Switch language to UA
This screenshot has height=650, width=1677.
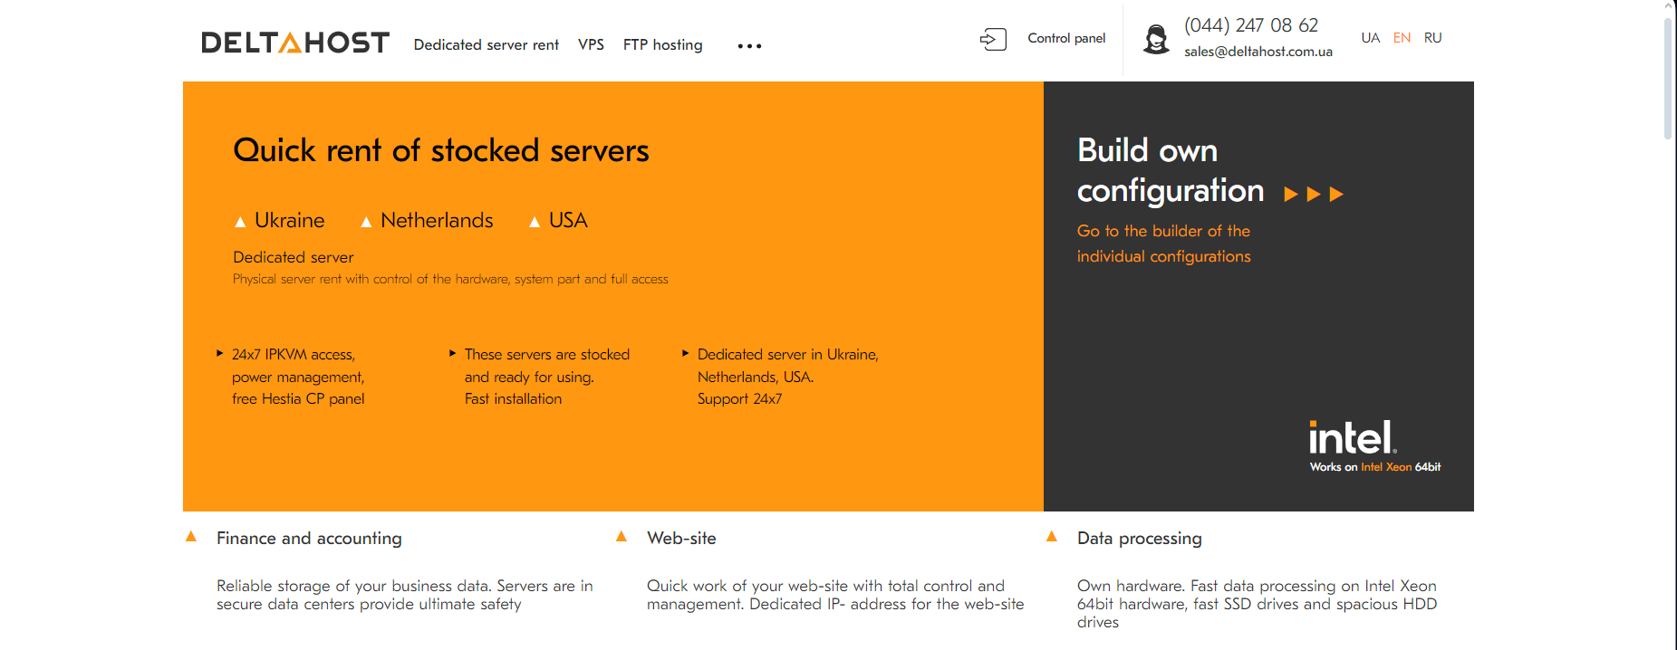tap(1370, 38)
